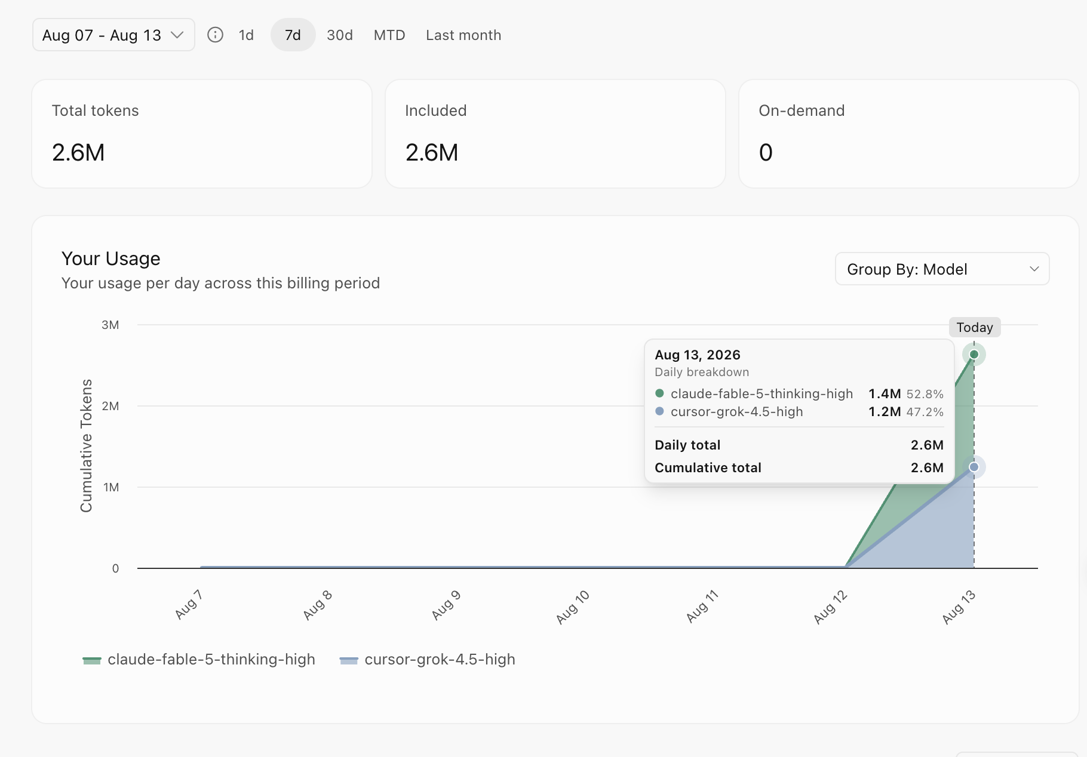The width and height of the screenshot is (1087, 757).
Task: Click the Included tokens card
Action: point(555,134)
